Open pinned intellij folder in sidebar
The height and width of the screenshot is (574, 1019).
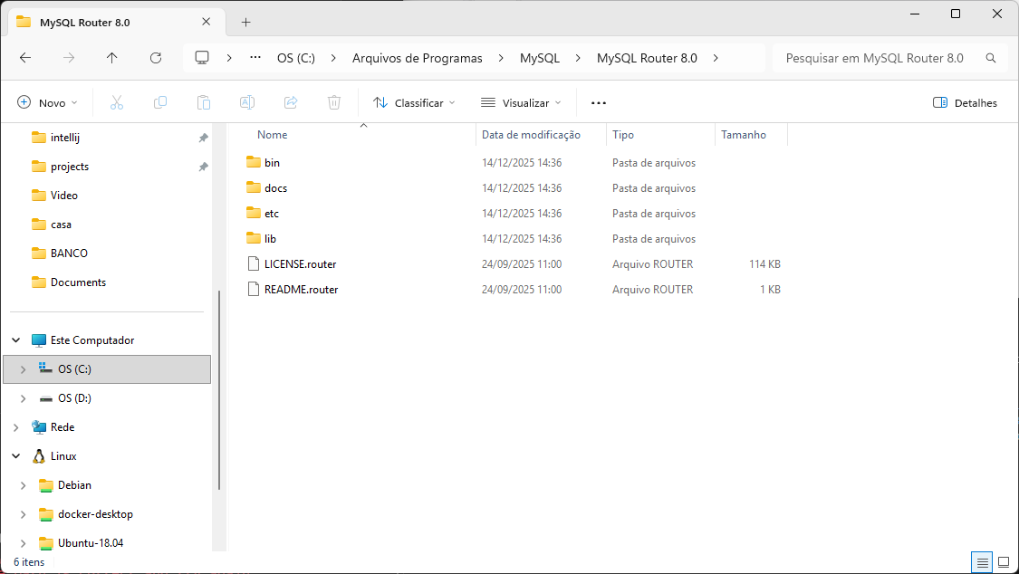click(65, 137)
